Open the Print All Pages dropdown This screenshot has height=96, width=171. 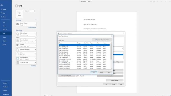26,34
